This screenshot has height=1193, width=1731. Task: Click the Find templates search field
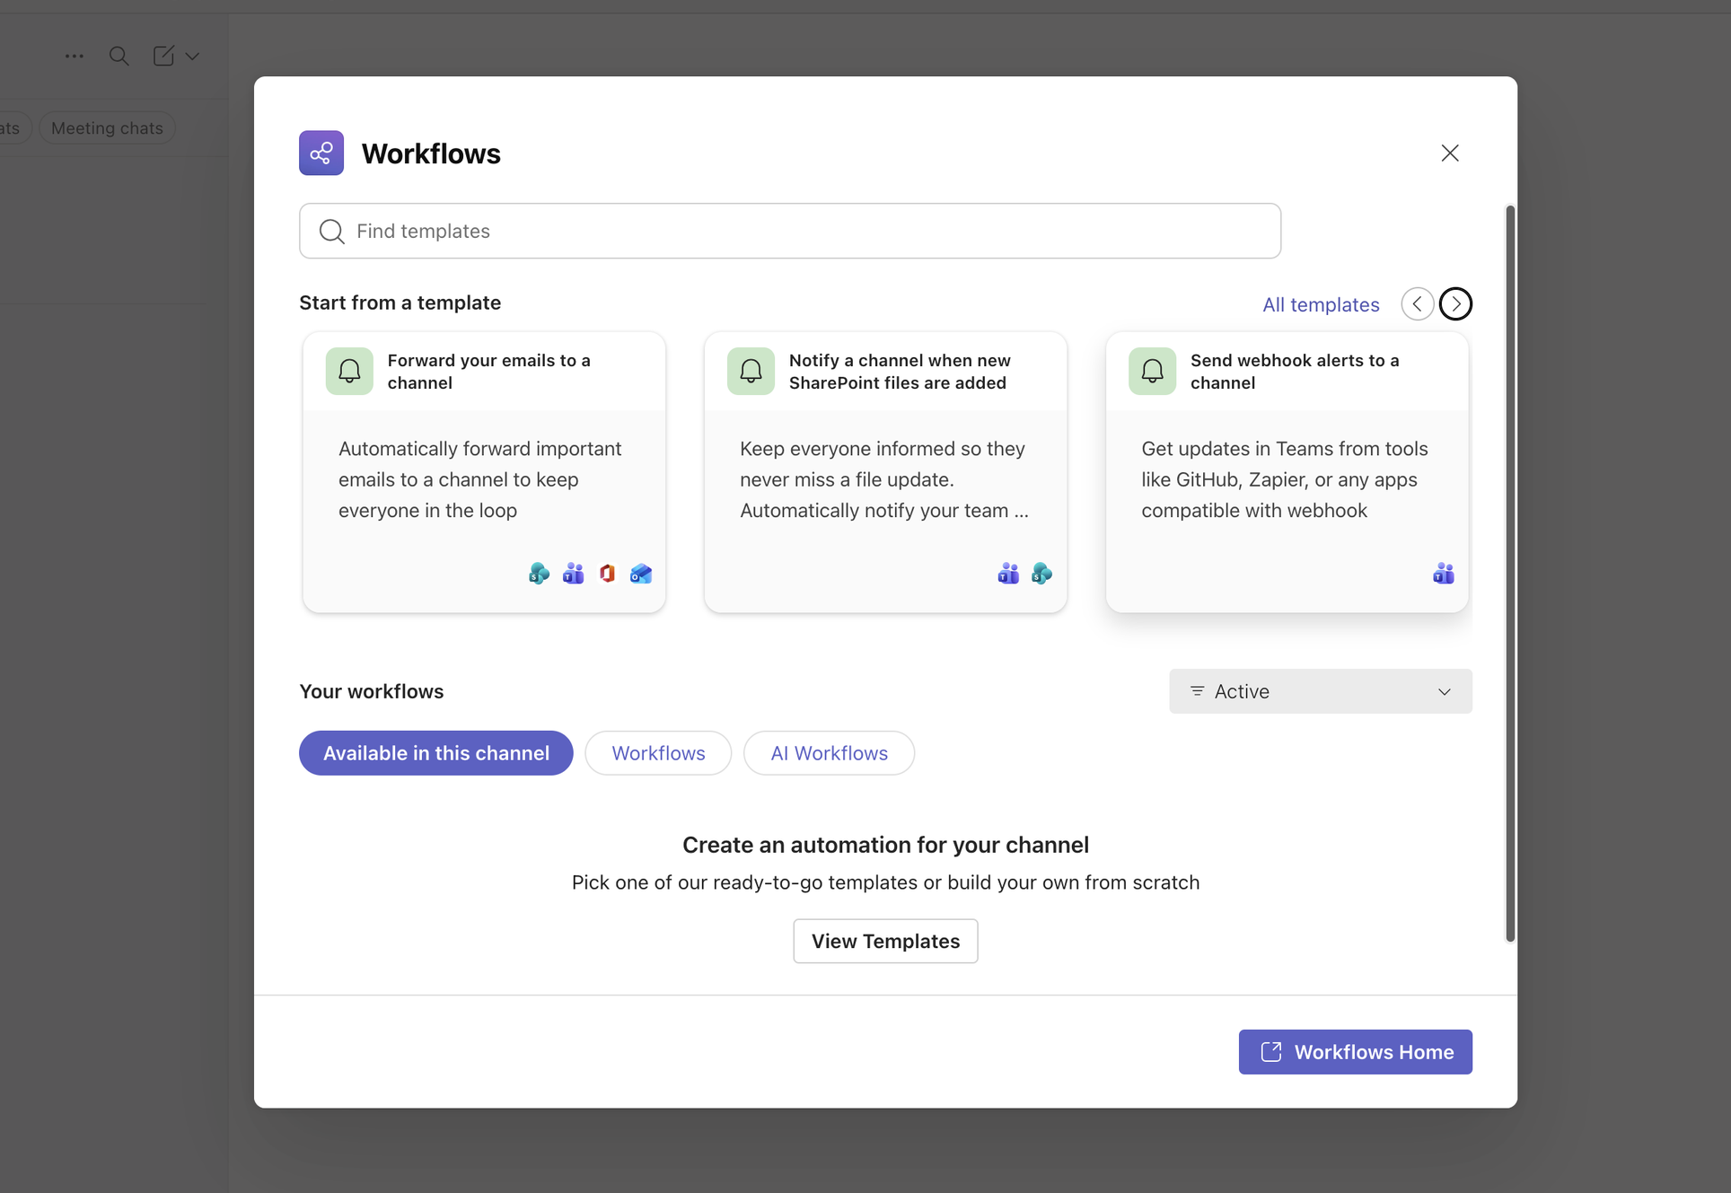tap(789, 231)
